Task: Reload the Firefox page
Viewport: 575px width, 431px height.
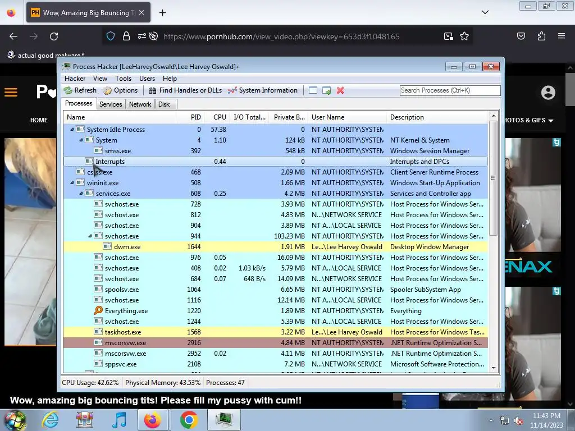Action: (54, 36)
